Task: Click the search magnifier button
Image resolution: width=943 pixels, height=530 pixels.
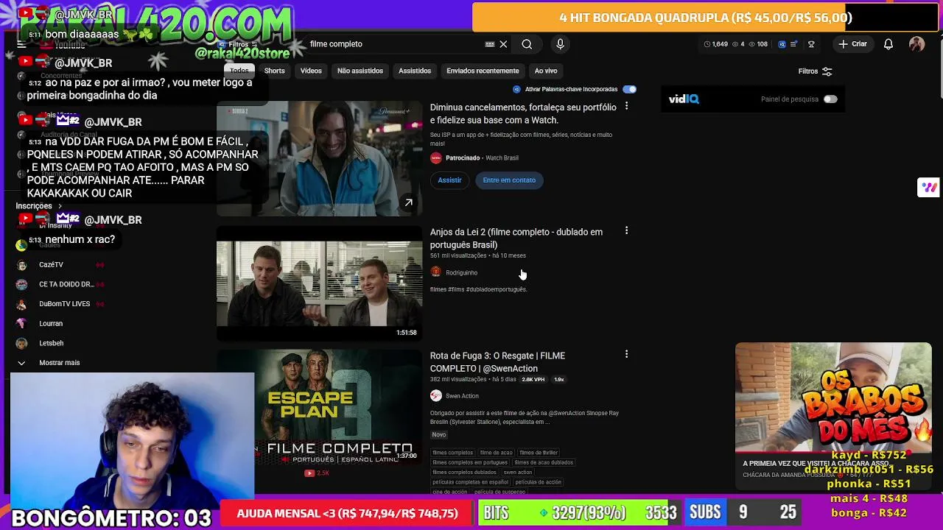Action: point(527,44)
